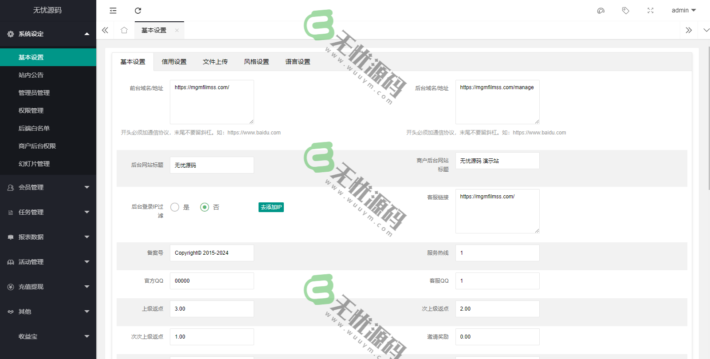Click the 充值提现 yen icon
The height and width of the screenshot is (359, 710).
tap(11, 287)
